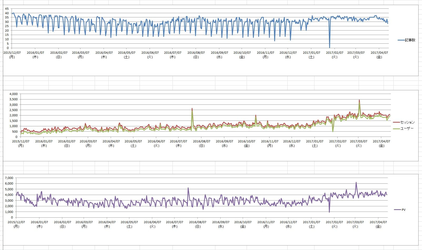Viewport: 422px width, 250px height.
Task: Click 2016/05/07 date label in PV chart
Action: [x=129, y=222]
